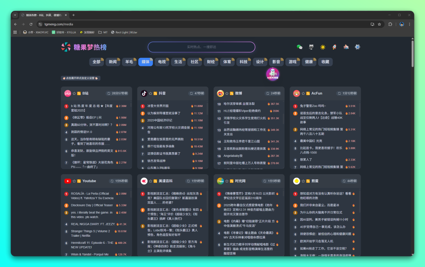Open RSS feed icon for 抖音
Image resolution: width=425 pixels, height=267 pixels.
(x=155, y=94)
